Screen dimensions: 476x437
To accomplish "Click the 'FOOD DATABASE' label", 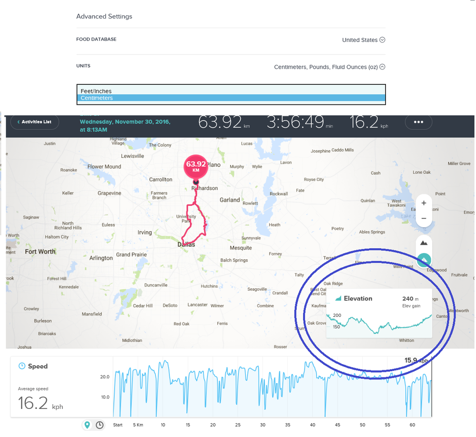I will point(96,39).
